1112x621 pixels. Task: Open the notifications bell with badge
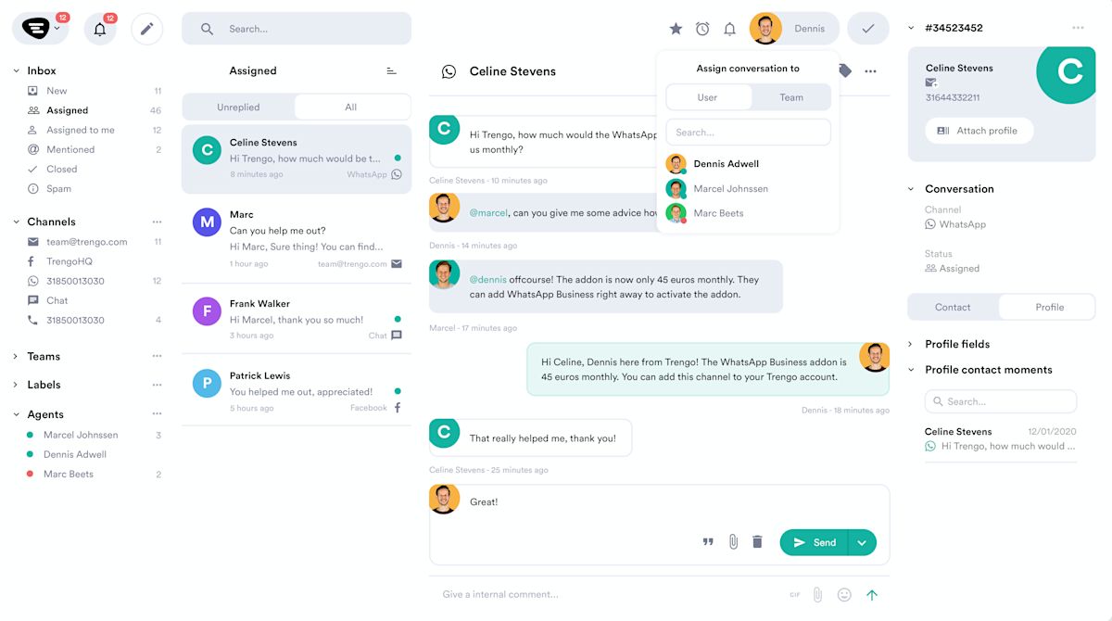click(x=100, y=29)
